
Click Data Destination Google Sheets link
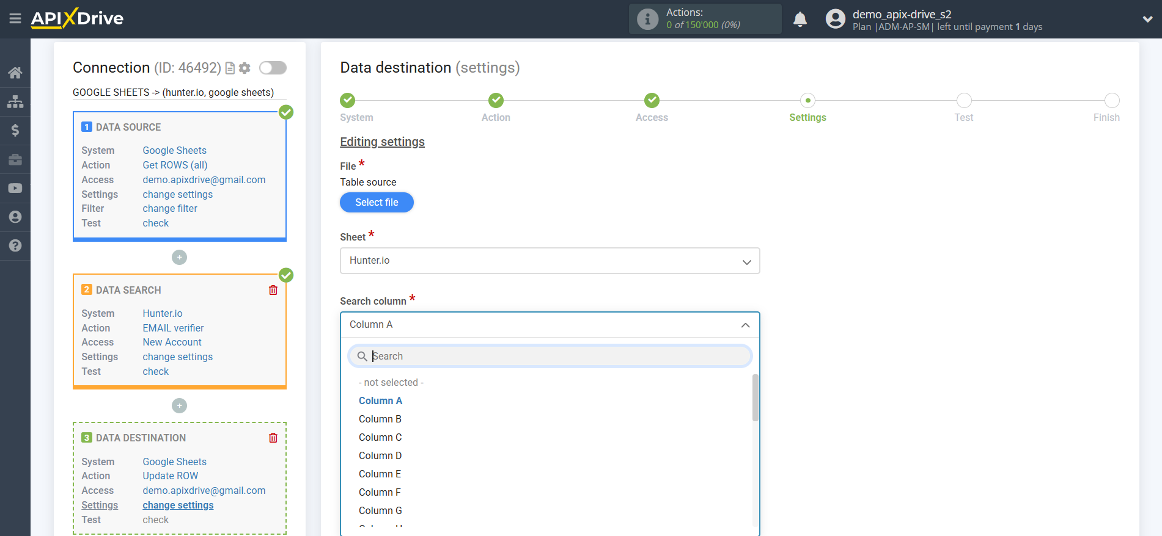(x=174, y=462)
